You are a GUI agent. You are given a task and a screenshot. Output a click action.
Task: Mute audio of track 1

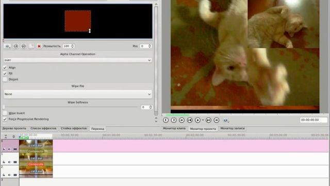[9, 162]
